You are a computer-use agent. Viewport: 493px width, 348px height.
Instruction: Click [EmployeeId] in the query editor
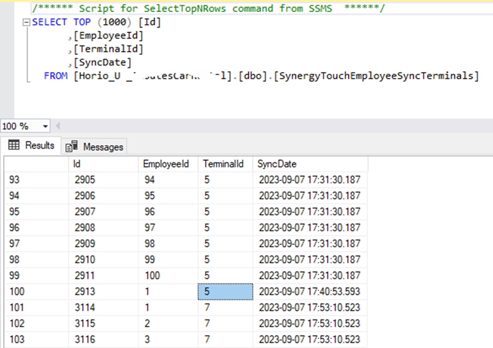tap(108, 36)
